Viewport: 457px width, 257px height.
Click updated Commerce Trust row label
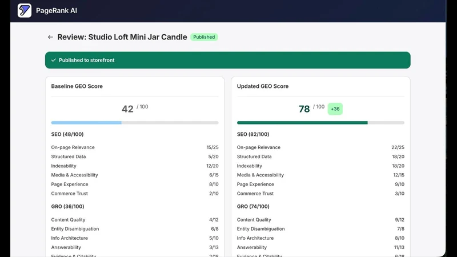(255, 194)
